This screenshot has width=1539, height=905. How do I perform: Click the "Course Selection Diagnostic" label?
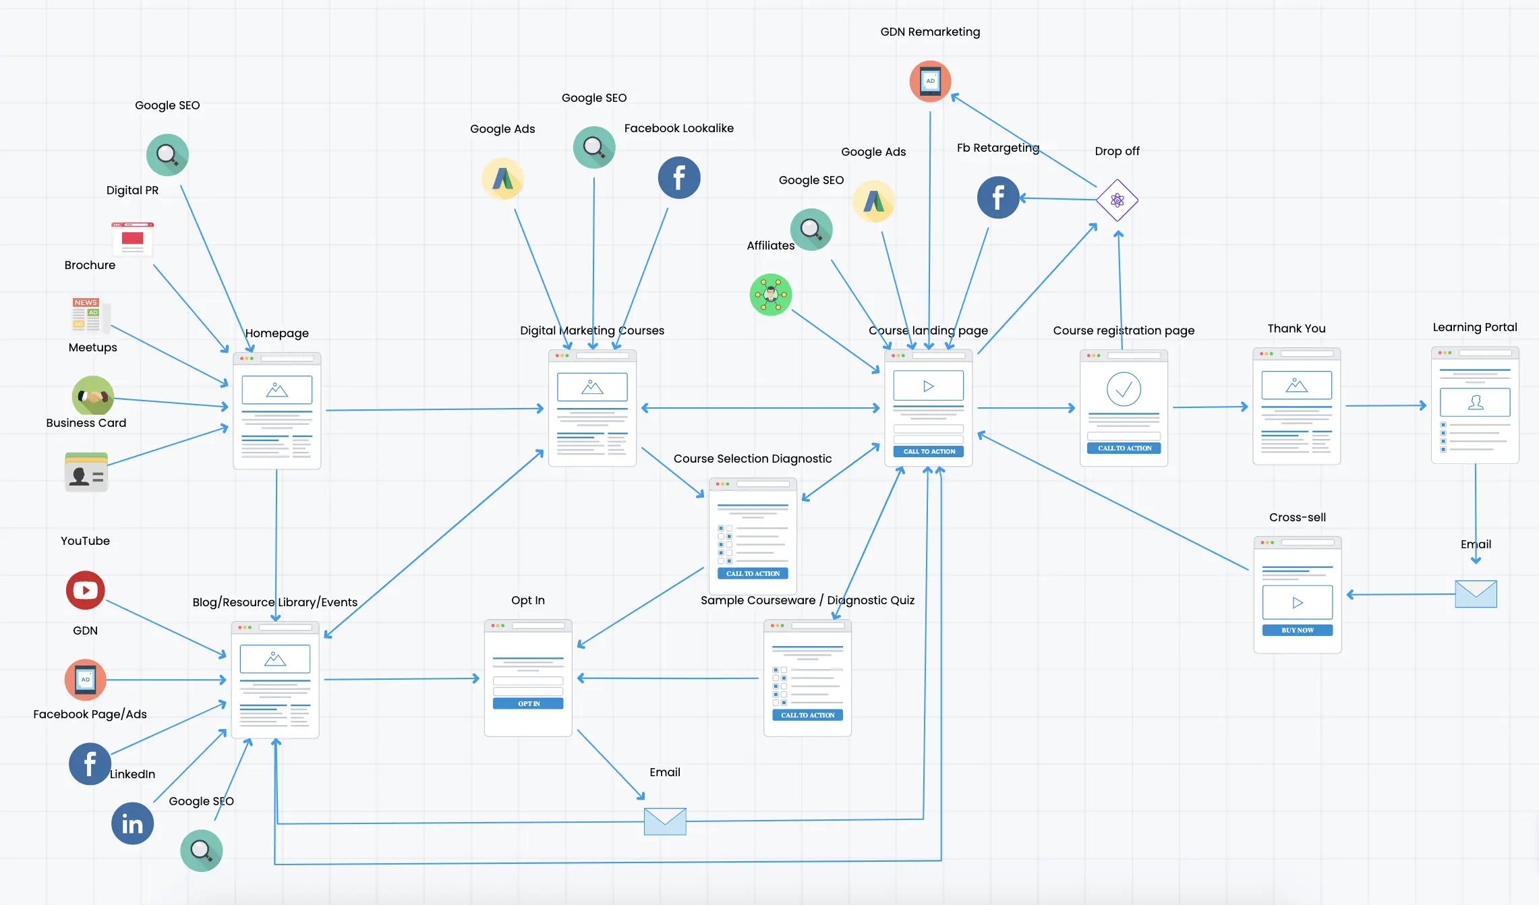coord(753,459)
